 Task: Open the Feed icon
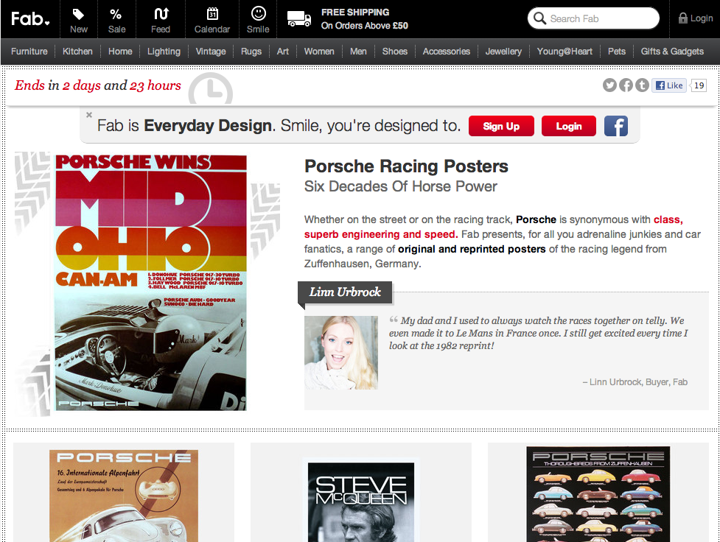pos(161,14)
